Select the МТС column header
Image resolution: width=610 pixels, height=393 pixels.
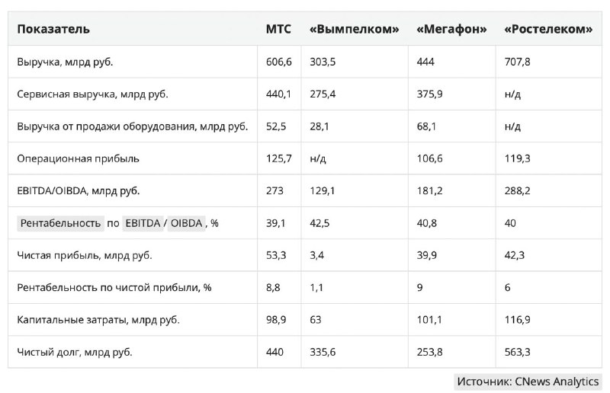click(278, 29)
